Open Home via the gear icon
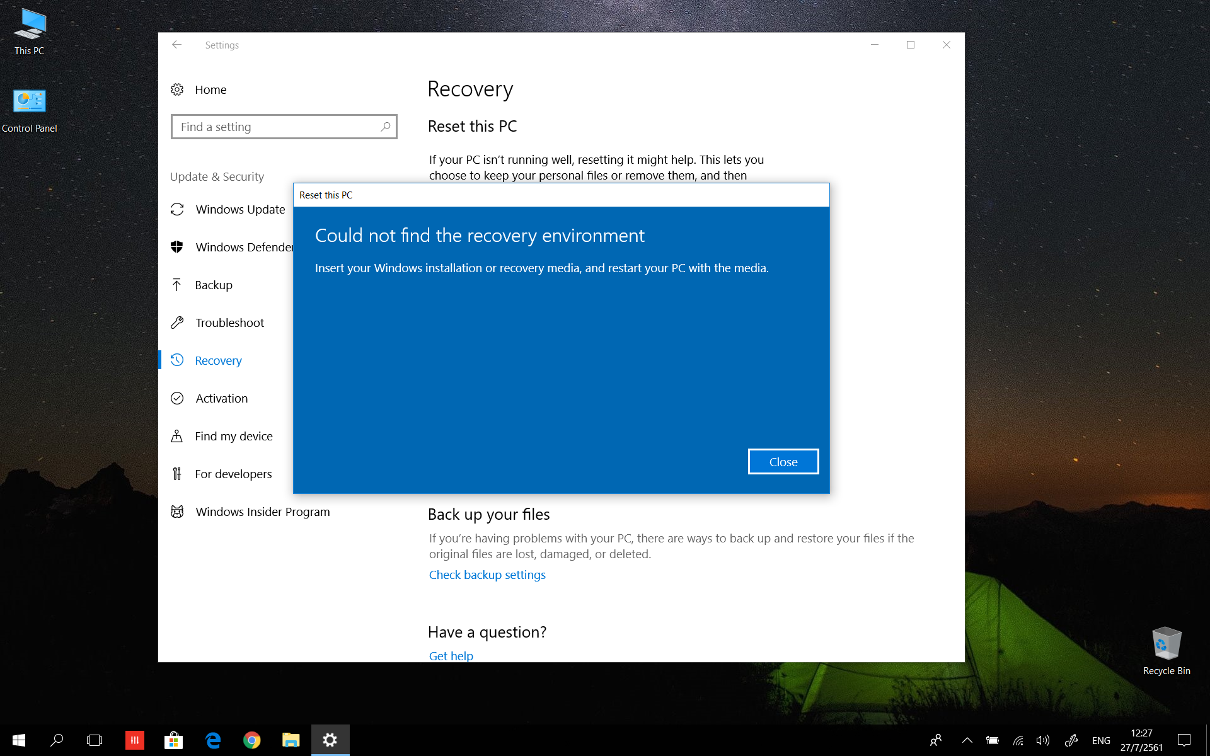The height and width of the screenshot is (756, 1210). click(177, 89)
